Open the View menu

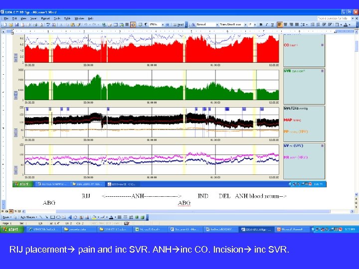pyautogui.click(x=23, y=18)
